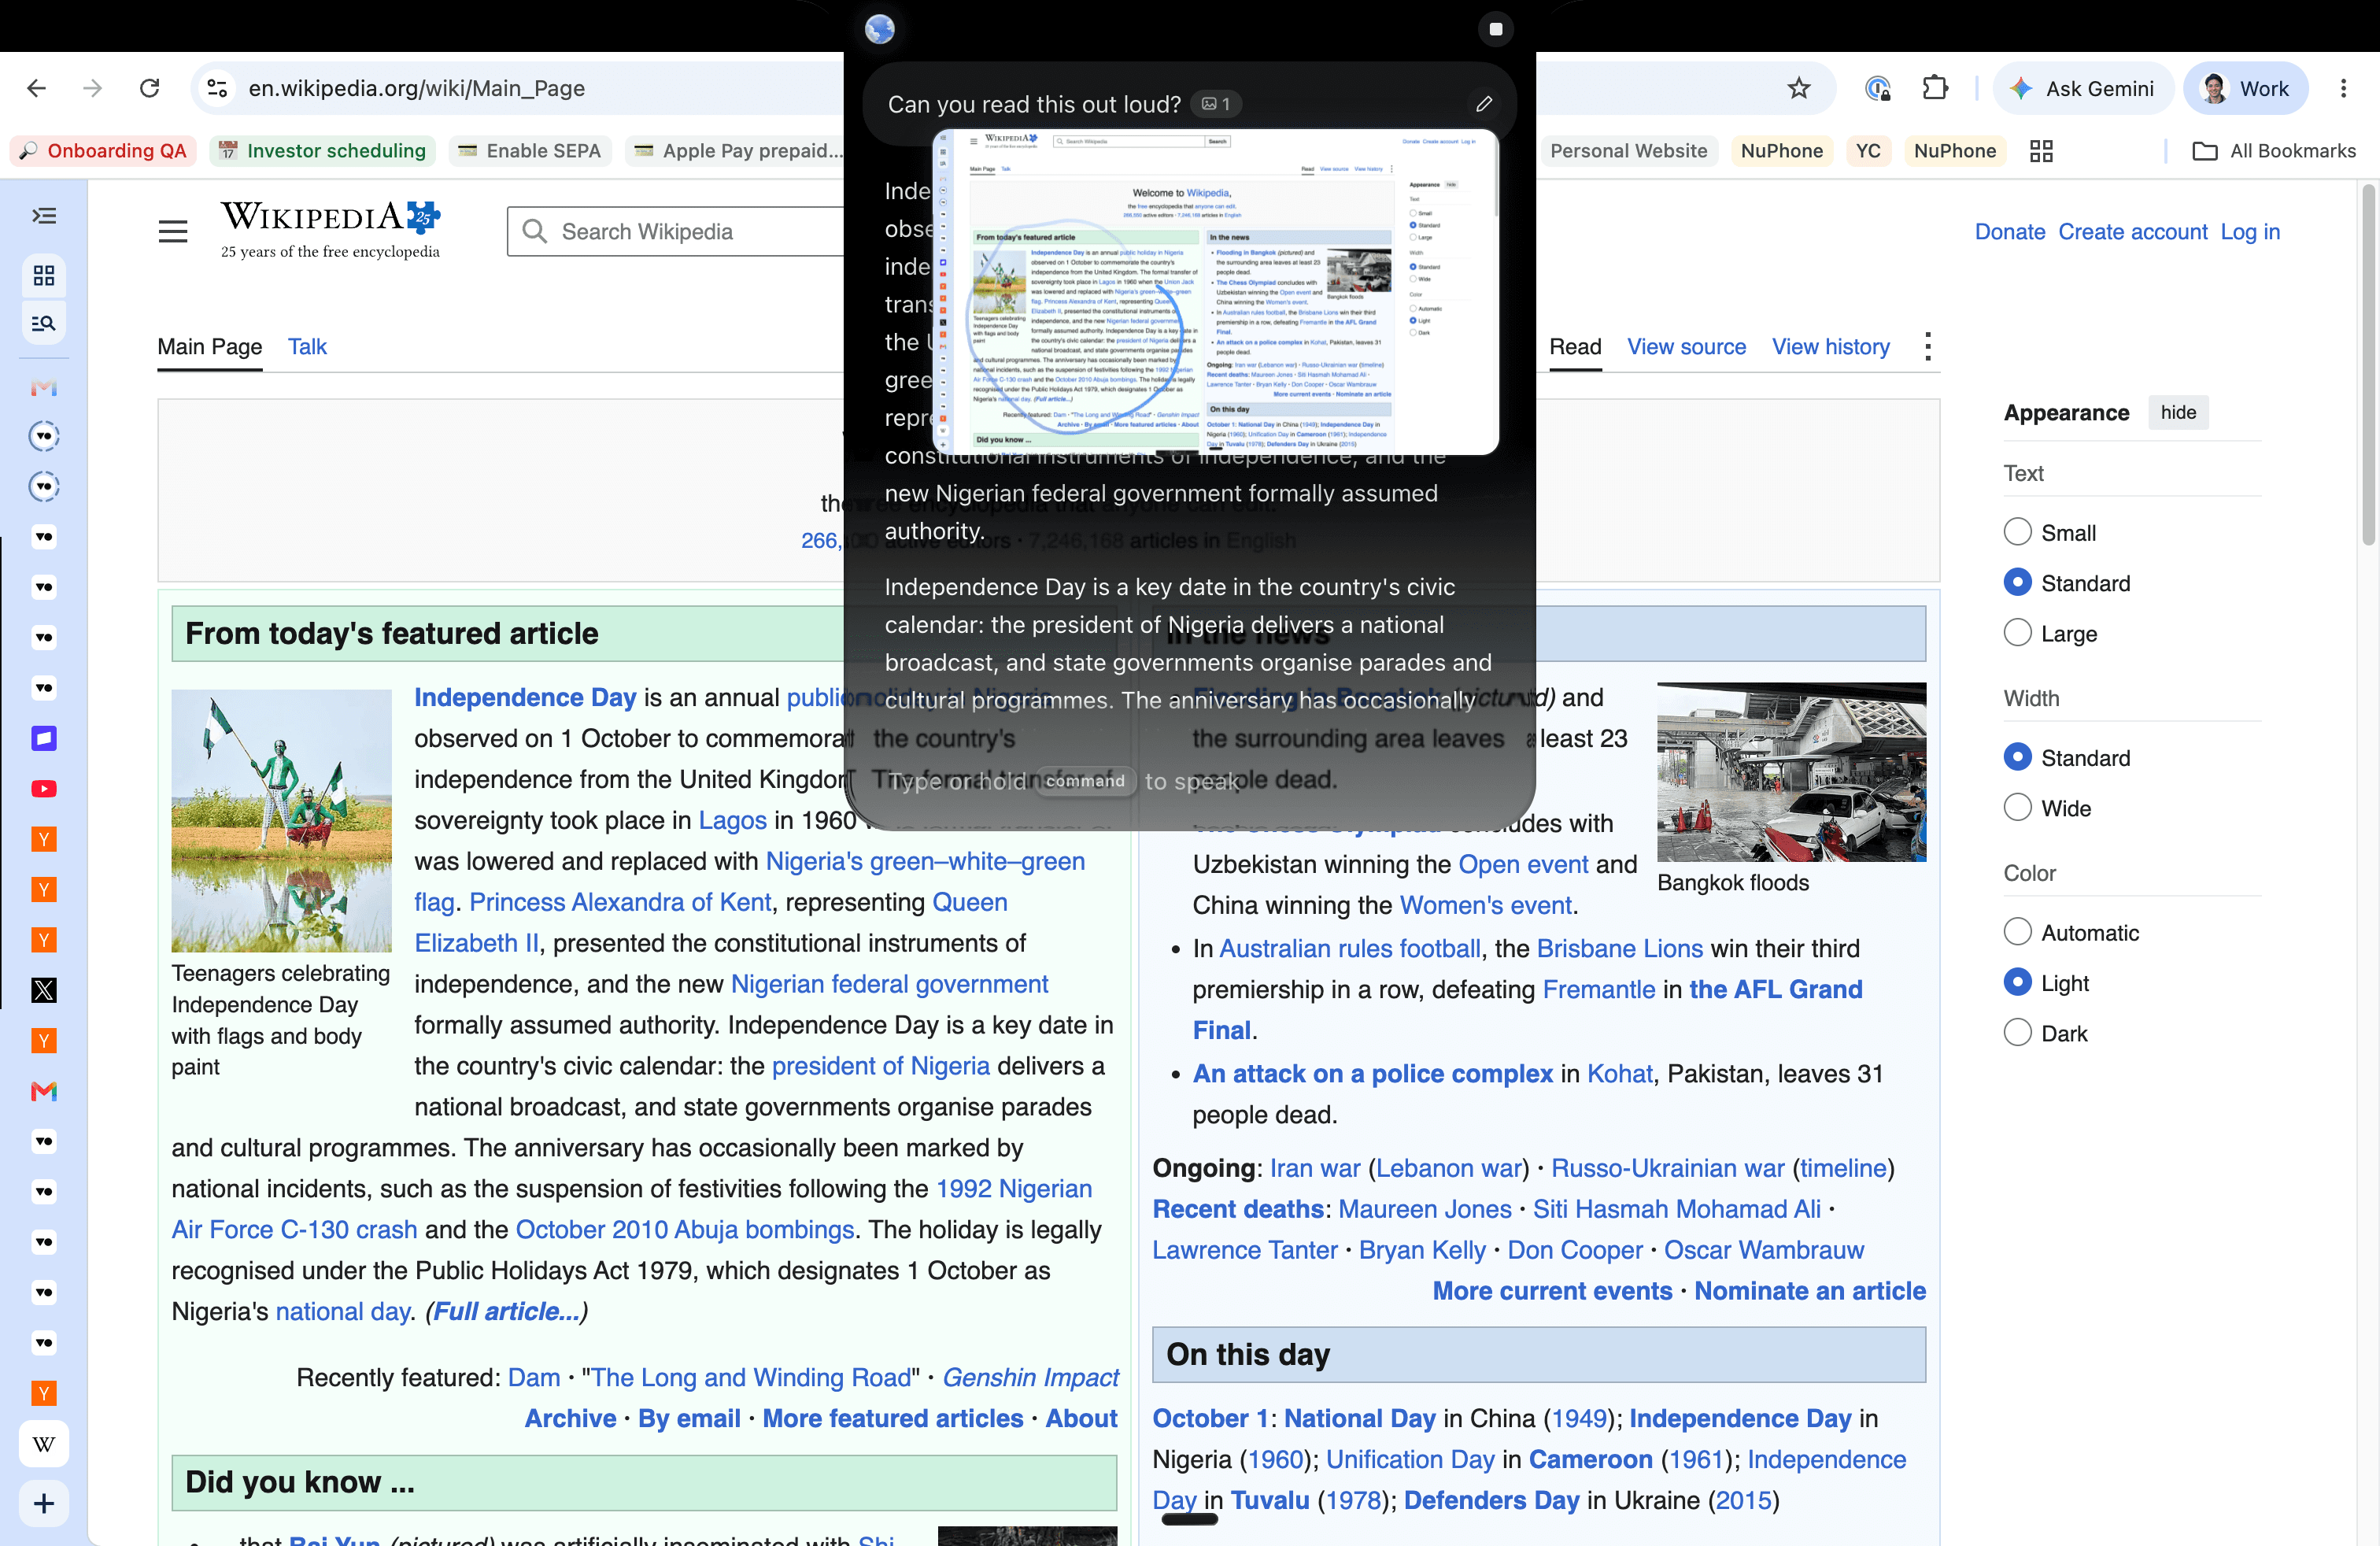Image resolution: width=2380 pixels, height=1546 pixels.
Task: Click the Create account link
Action: (2132, 231)
